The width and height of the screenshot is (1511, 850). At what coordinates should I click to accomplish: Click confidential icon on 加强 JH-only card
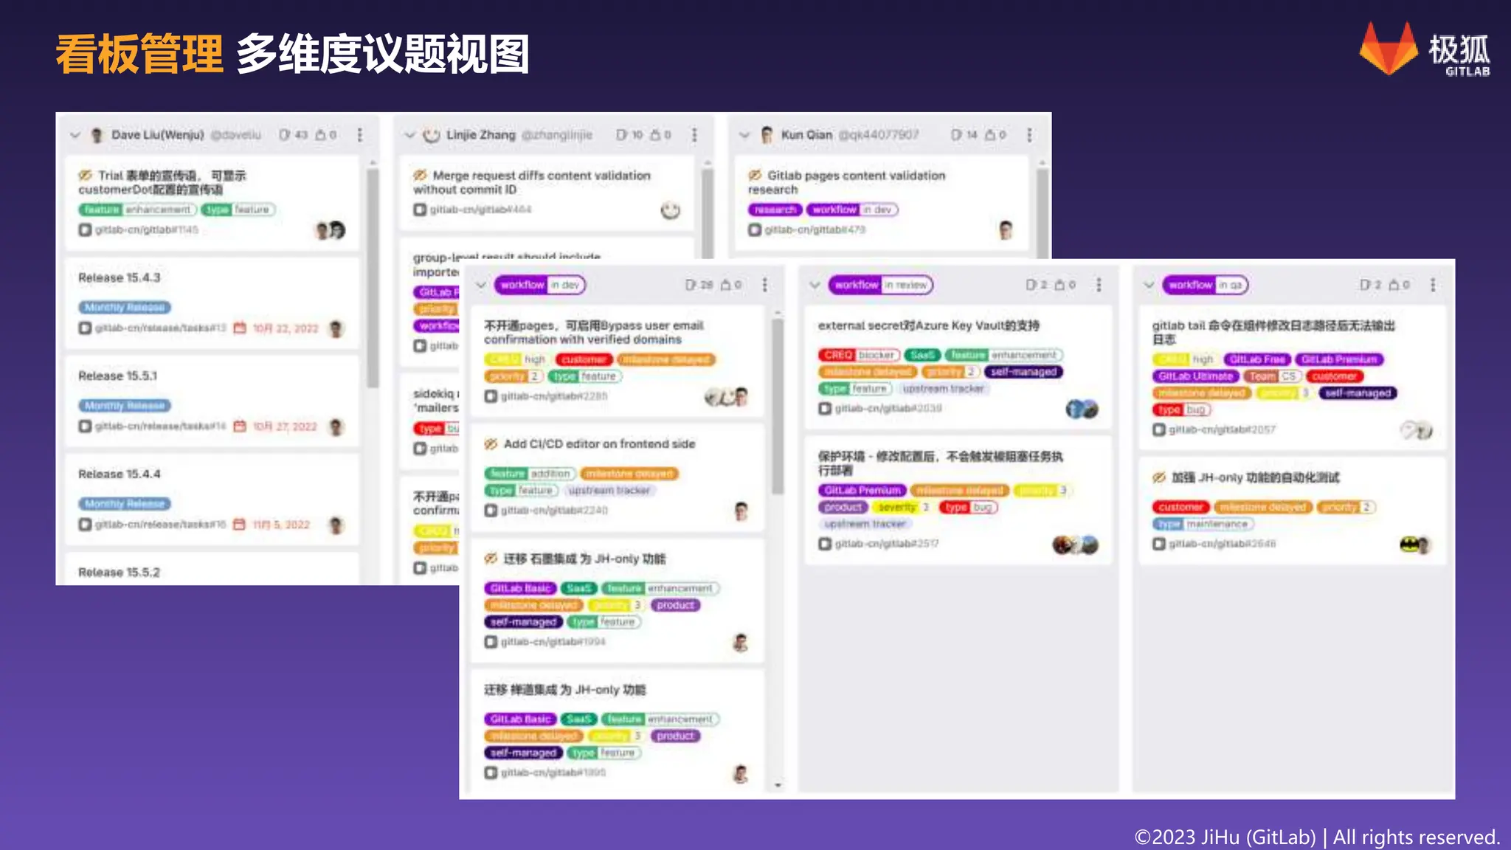[x=1159, y=478]
